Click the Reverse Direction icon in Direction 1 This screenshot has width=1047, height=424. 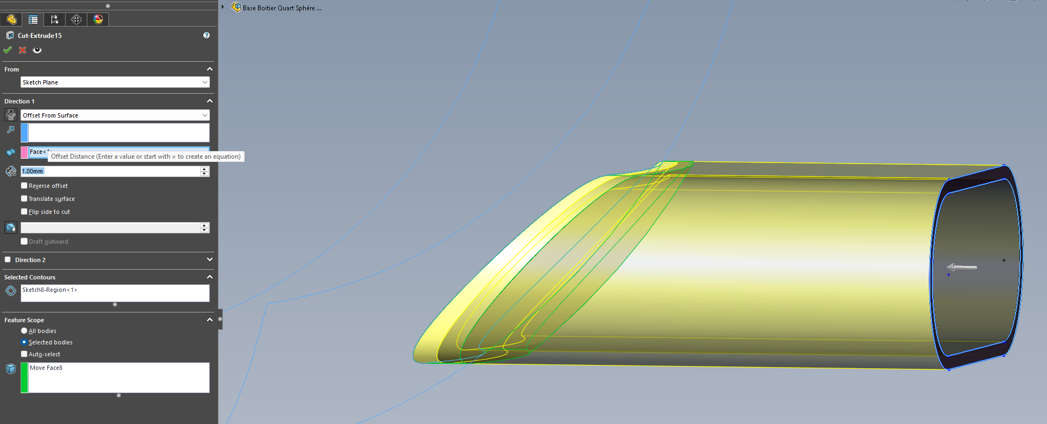pos(10,115)
